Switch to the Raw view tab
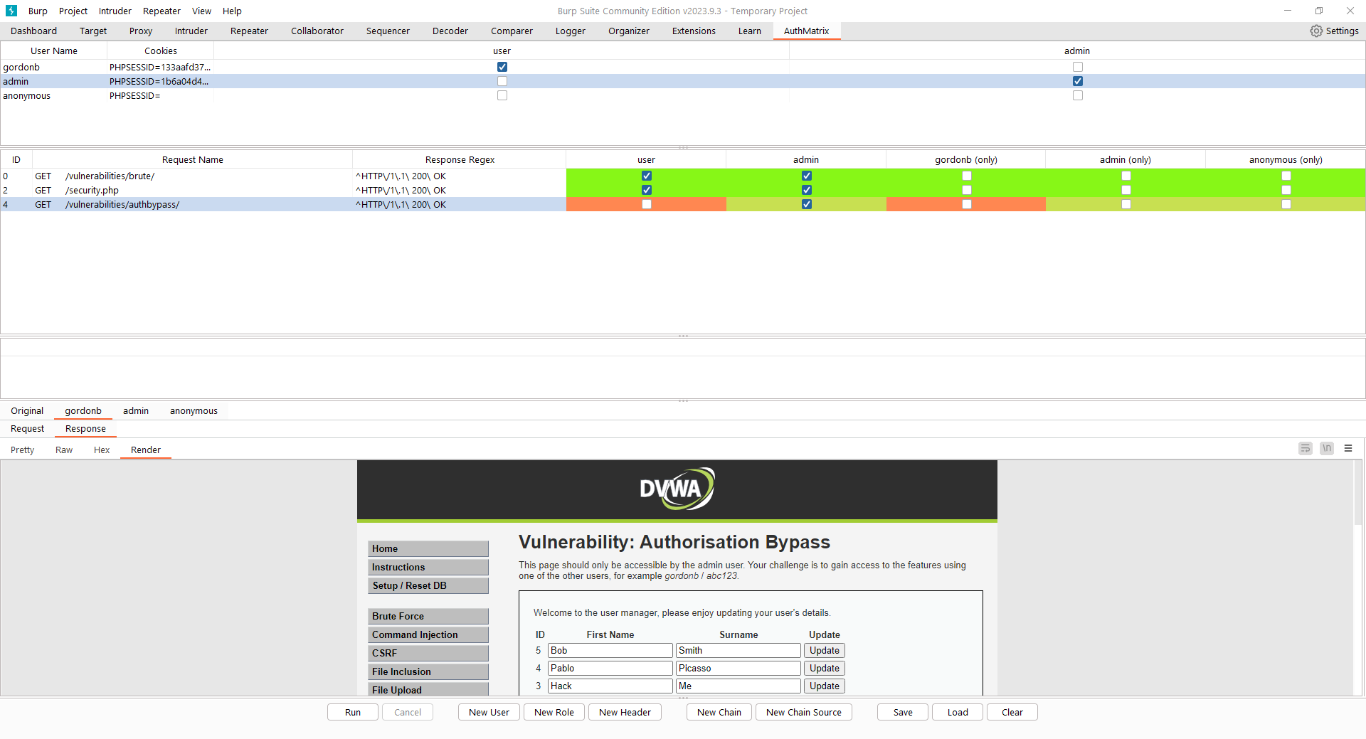The image size is (1366, 739). pos(64,450)
